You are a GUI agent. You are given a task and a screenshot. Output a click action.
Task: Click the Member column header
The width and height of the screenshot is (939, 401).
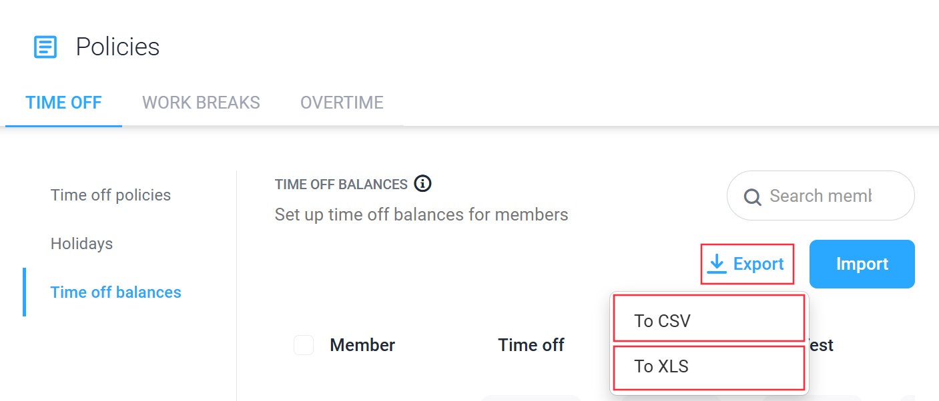point(362,345)
